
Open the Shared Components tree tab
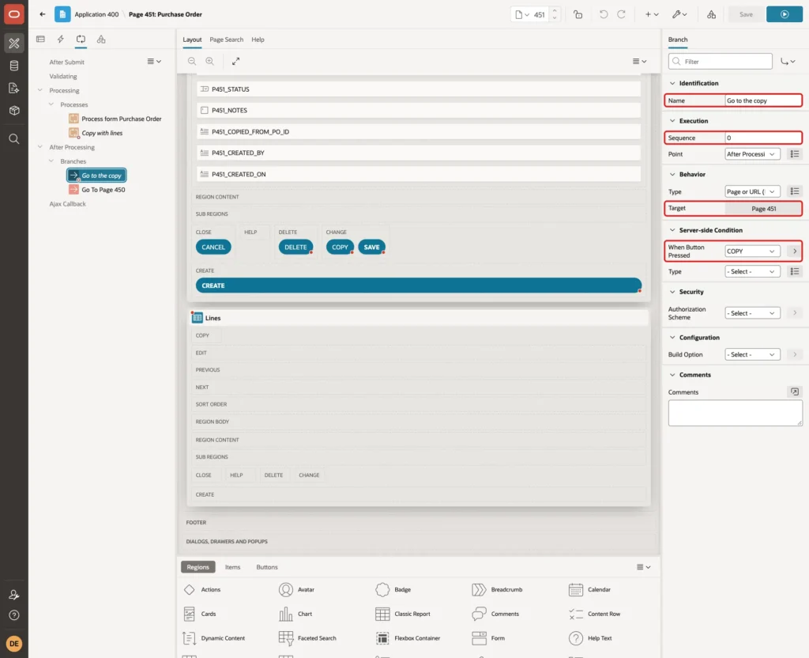pos(101,40)
